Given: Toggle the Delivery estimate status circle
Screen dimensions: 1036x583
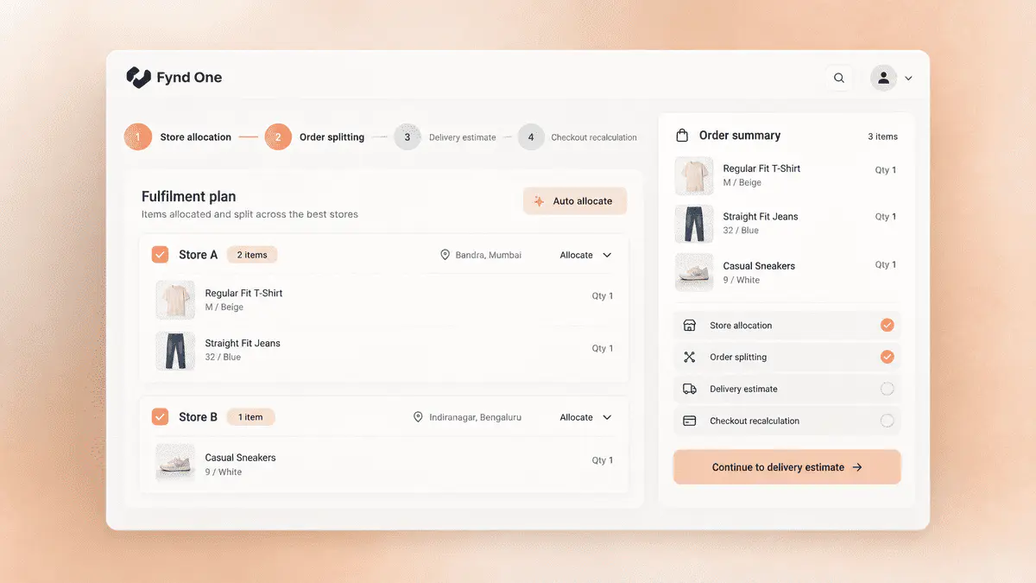Looking at the screenshot, I should pyautogui.click(x=887, y=389).
